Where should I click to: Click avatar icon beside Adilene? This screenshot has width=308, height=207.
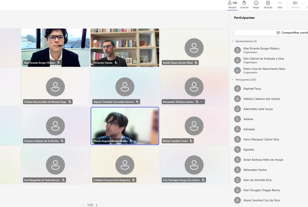click(237, 119)
